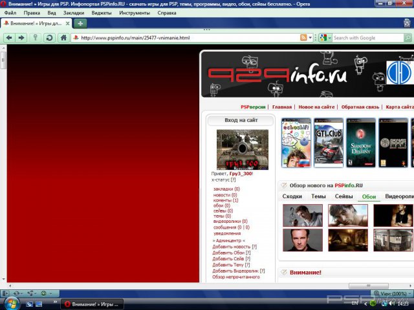Open the Закладки menu
Image resolution: width=414 pixels, height=310 pixels.
click(x=73, y=13)
